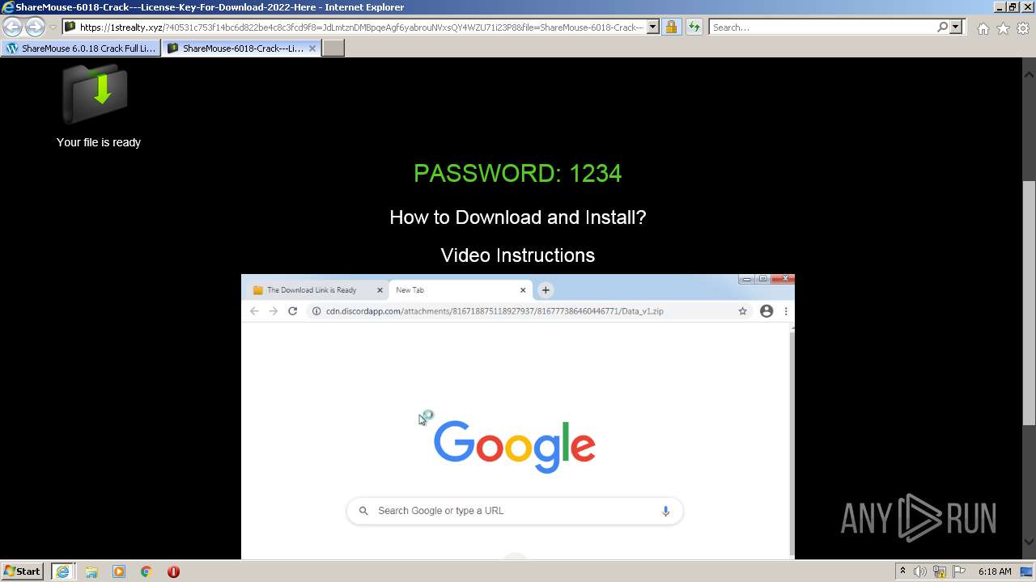Click the volume speaker tray icon
1036x582 pixels.
pos(920,571)
